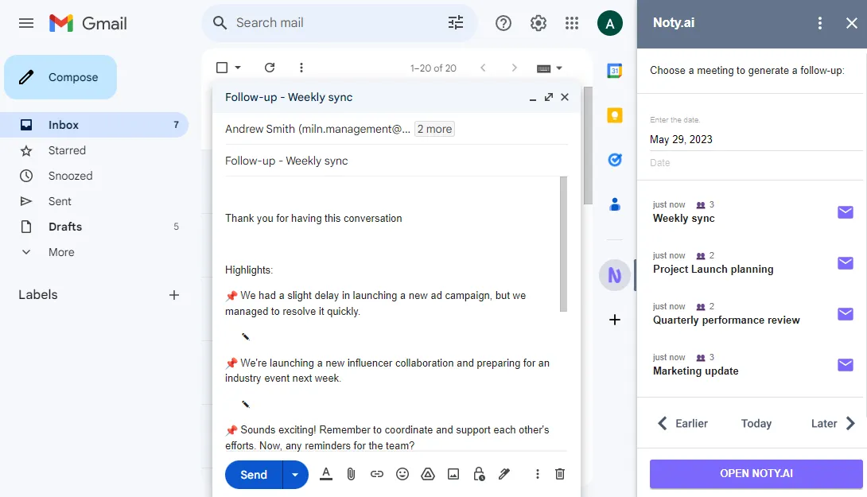Send the follow-up email
The height and width of the screenshot is (497, 867).
(254, 474)
